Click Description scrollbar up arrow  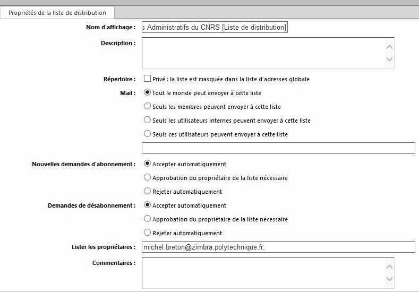tap(389, 47)
